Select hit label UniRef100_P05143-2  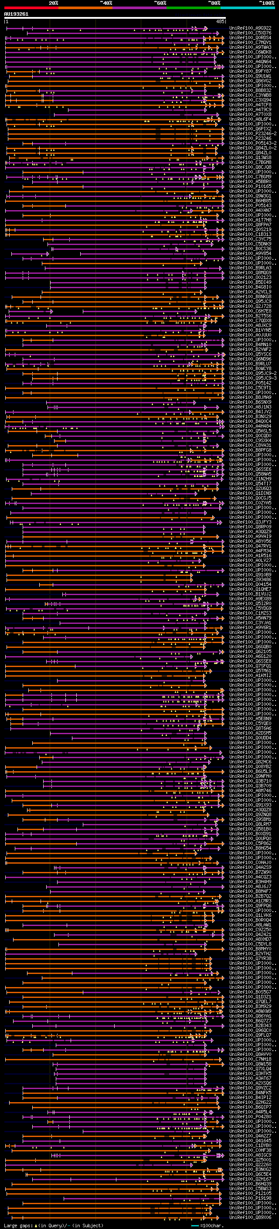(x=253, y=143)
